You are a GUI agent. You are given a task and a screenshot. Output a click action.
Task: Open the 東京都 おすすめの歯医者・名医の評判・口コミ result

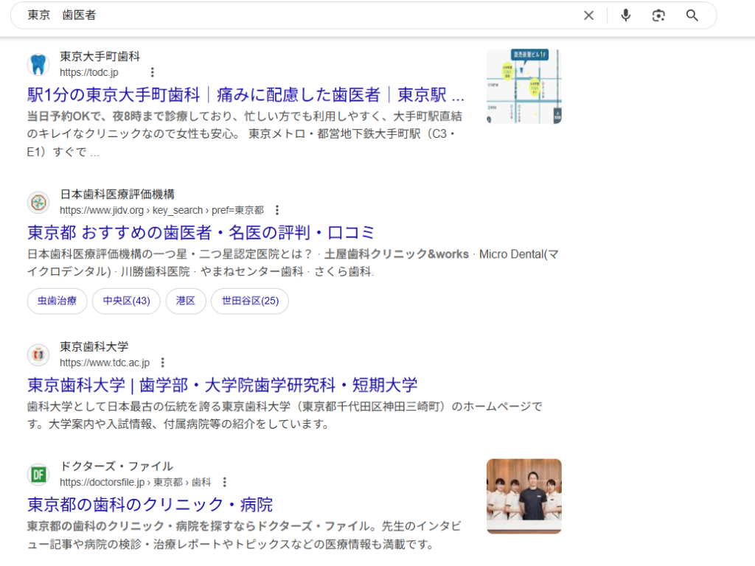pyautogui.click(x=201, y=233)
